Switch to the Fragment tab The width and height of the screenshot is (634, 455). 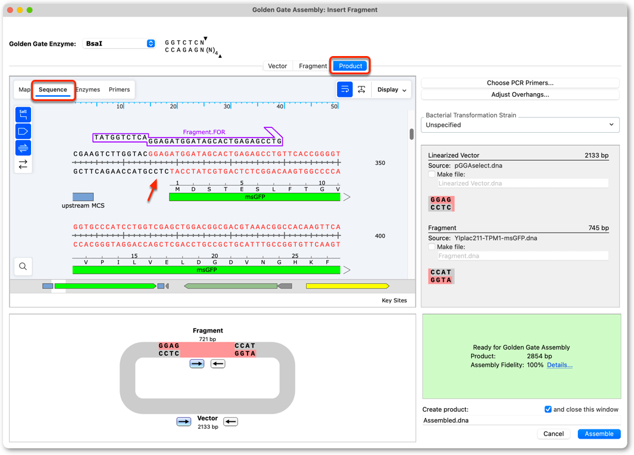pyautogui.click(x=313, y=66)
